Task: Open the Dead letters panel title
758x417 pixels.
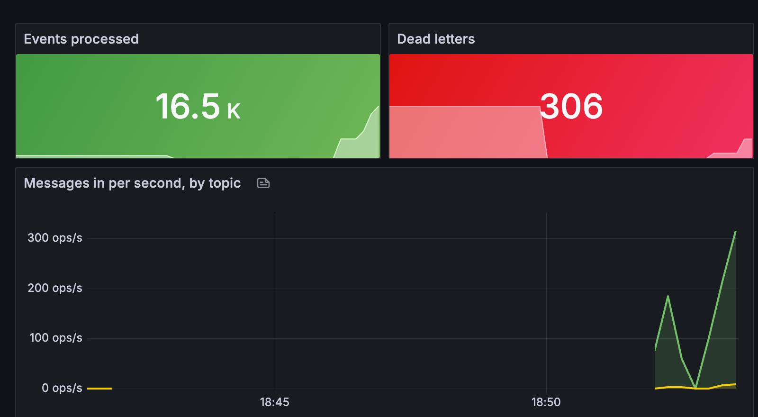Action: [436, 39]
